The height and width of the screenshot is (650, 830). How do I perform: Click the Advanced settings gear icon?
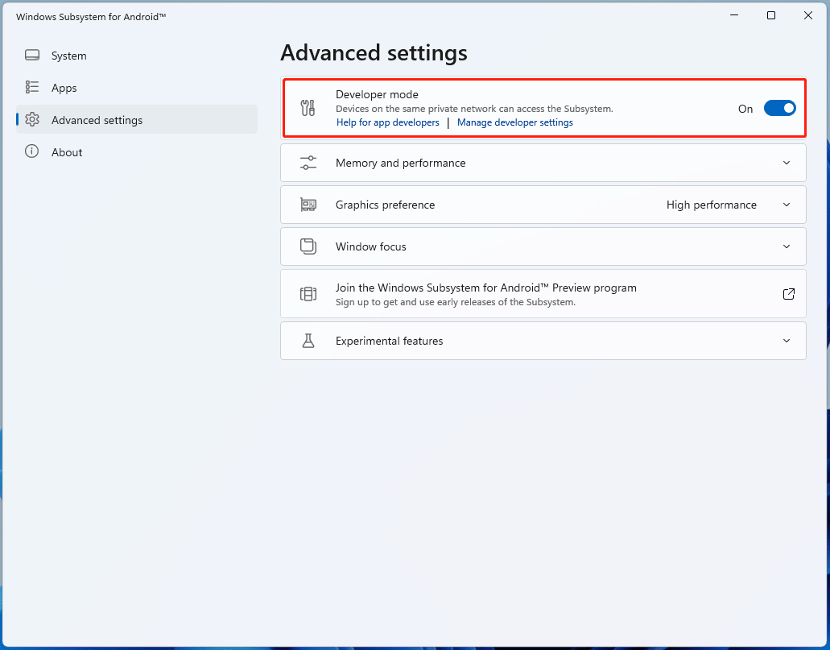pos(32,119)
